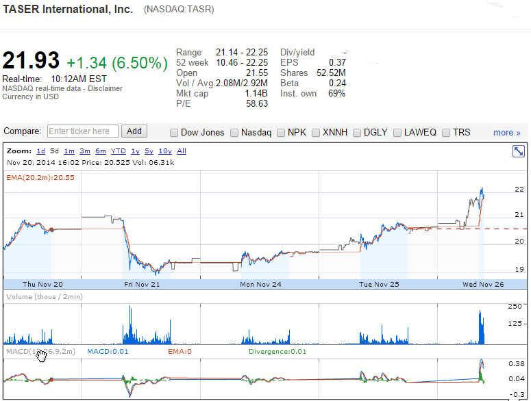Click the EMA(20,2m) indicator label
Viewport: 531px width, 401px height.
pos(40,177)
